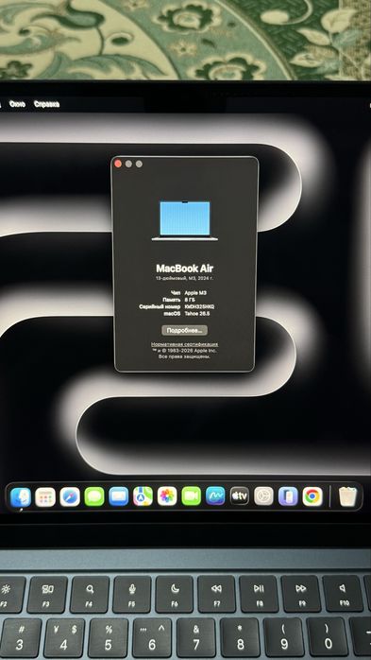Click the Серийный номер label
Viewport: 371px width, 660px height.
click(160, 307)
